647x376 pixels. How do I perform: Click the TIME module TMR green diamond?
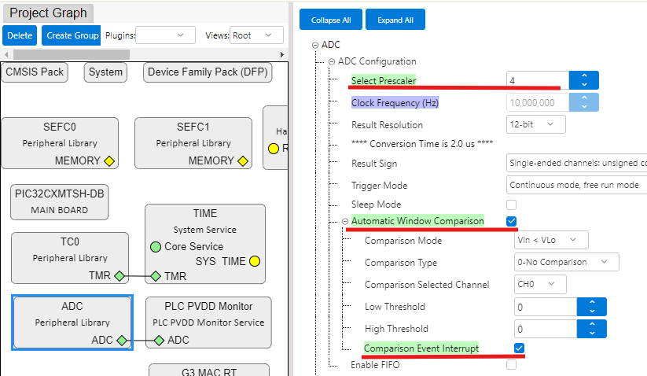click(156, 276)
